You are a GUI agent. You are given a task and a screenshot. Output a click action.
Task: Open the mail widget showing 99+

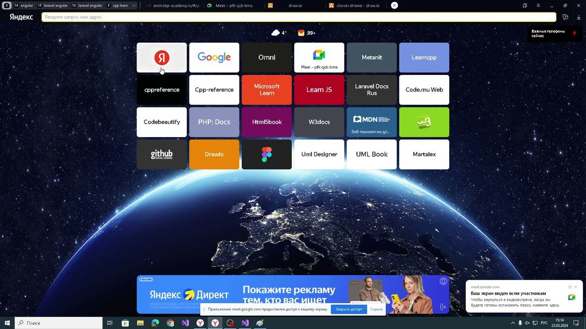[307, 33]
